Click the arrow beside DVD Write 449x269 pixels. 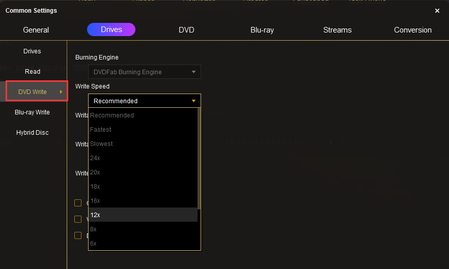pyautogui.click(x=61, y=92)
